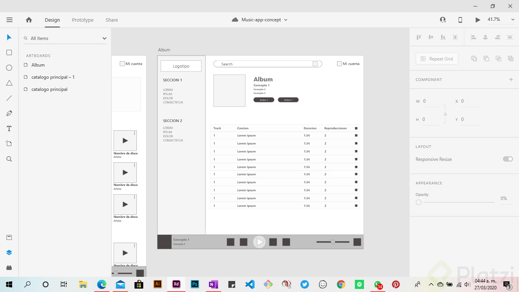
Task: Click the Align Left icon
Action: (473, 37)
